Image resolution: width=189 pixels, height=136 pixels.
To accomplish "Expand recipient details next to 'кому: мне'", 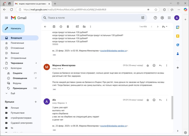I will (x=63, y=69).
